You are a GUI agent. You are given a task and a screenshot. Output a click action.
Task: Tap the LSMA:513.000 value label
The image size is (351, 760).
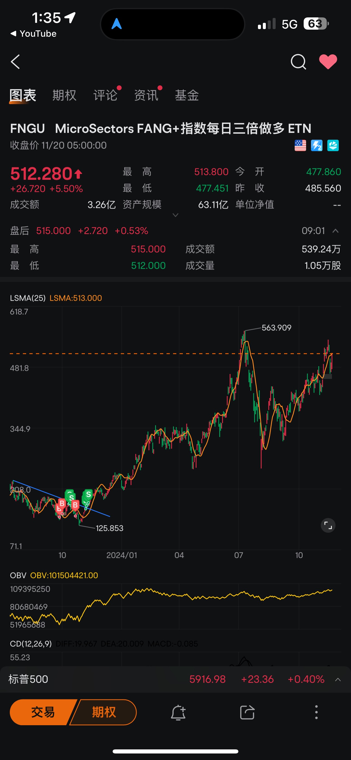[x=76, y=298]
